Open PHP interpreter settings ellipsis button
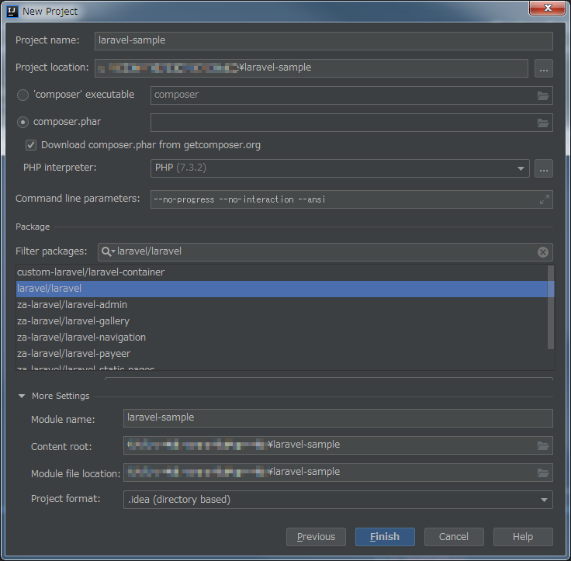This screenshot has width=571, height=561. coord(544,168)
